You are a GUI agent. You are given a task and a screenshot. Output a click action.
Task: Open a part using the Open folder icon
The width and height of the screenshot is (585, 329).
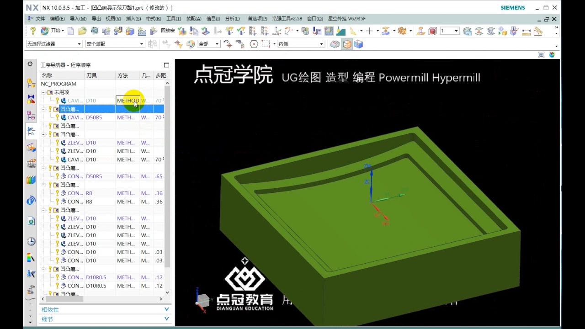click(81, 31)
